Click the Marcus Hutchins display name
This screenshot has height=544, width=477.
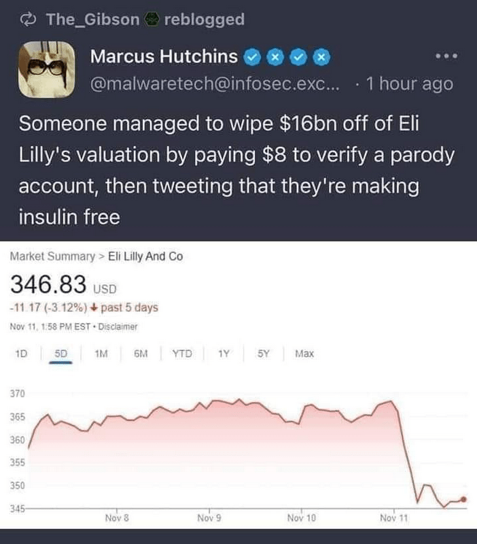pos(164,57)
